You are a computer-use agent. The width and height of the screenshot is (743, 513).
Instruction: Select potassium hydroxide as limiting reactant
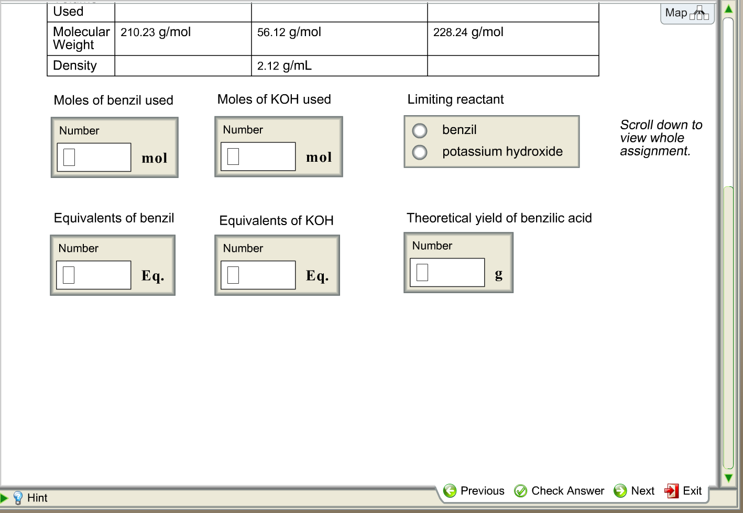pos(419,152)
